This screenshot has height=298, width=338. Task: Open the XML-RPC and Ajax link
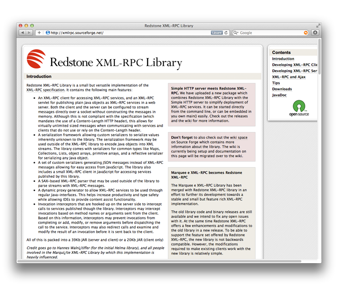click(289, 77)
